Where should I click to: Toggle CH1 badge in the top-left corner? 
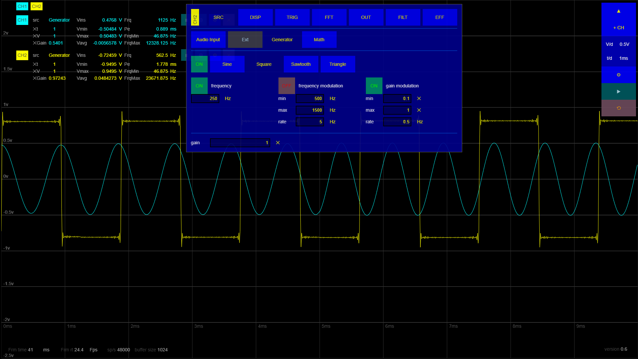[22, 6]
